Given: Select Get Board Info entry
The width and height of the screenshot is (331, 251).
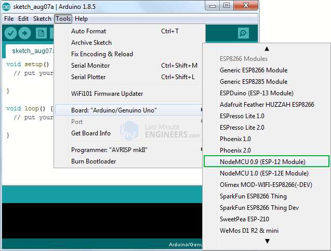Looking at the screenshot, I should (128, 133).
